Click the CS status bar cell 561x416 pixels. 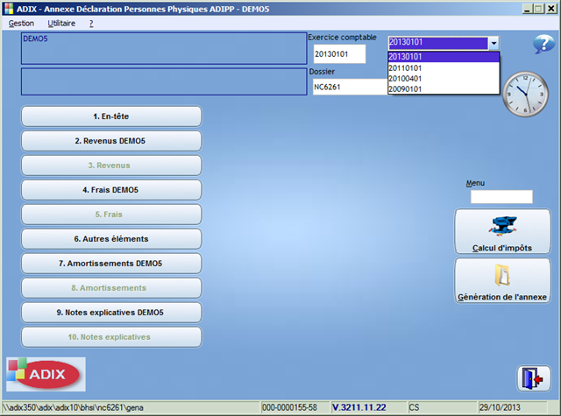(443, 407)
